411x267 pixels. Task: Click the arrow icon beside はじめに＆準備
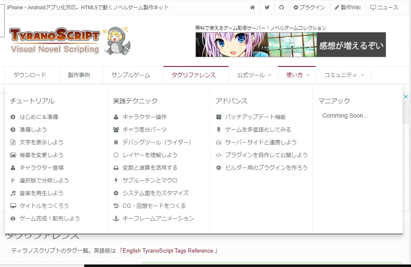tap(13, 117)
